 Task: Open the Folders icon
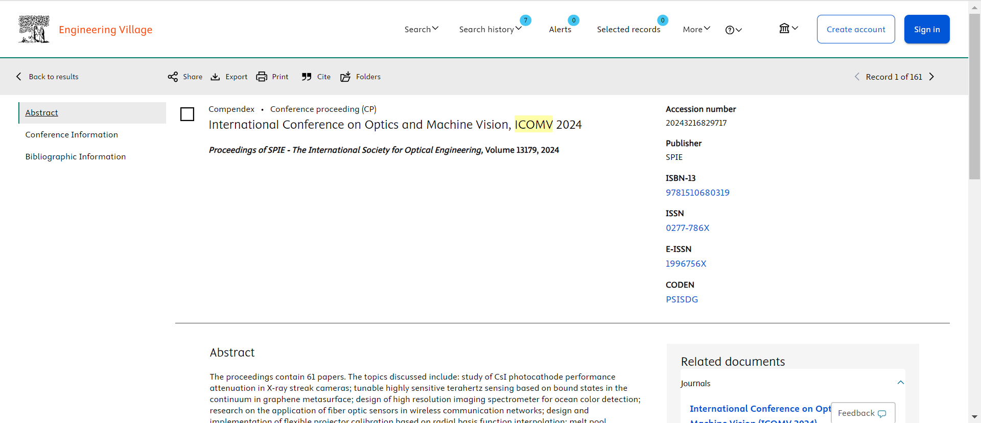coord(345,77)
